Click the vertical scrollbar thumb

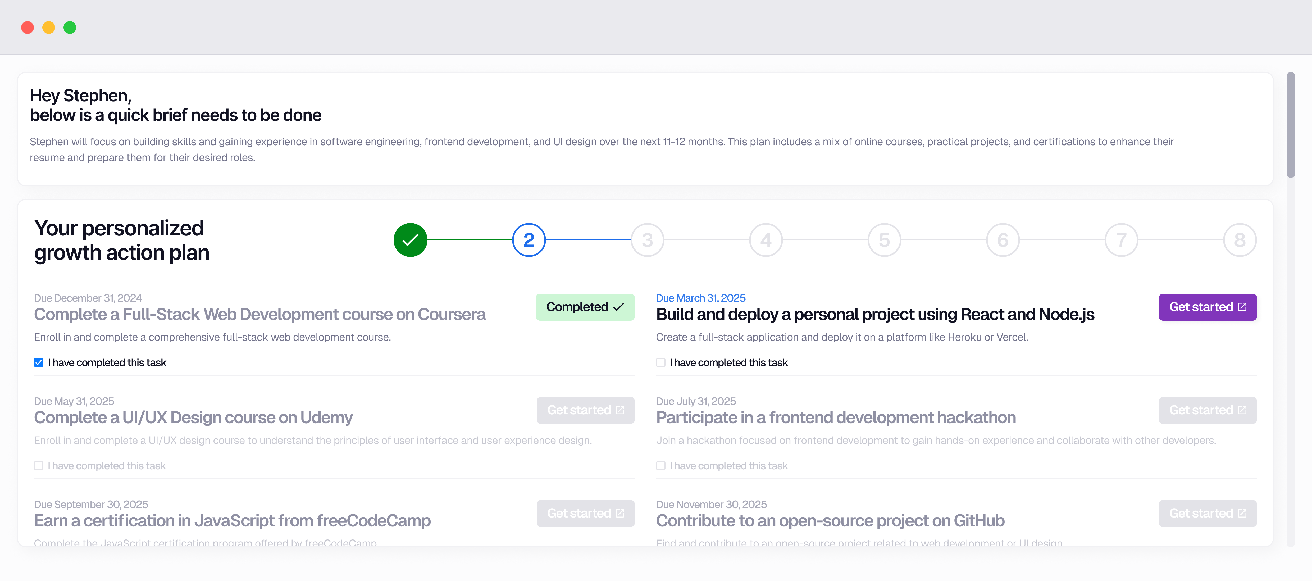point(1290,125)
